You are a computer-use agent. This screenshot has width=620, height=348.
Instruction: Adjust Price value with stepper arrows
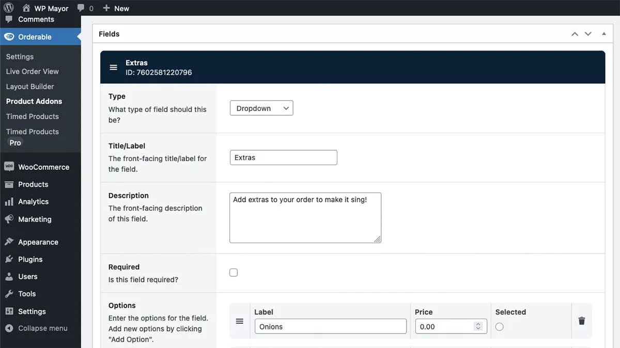point(478,326)
